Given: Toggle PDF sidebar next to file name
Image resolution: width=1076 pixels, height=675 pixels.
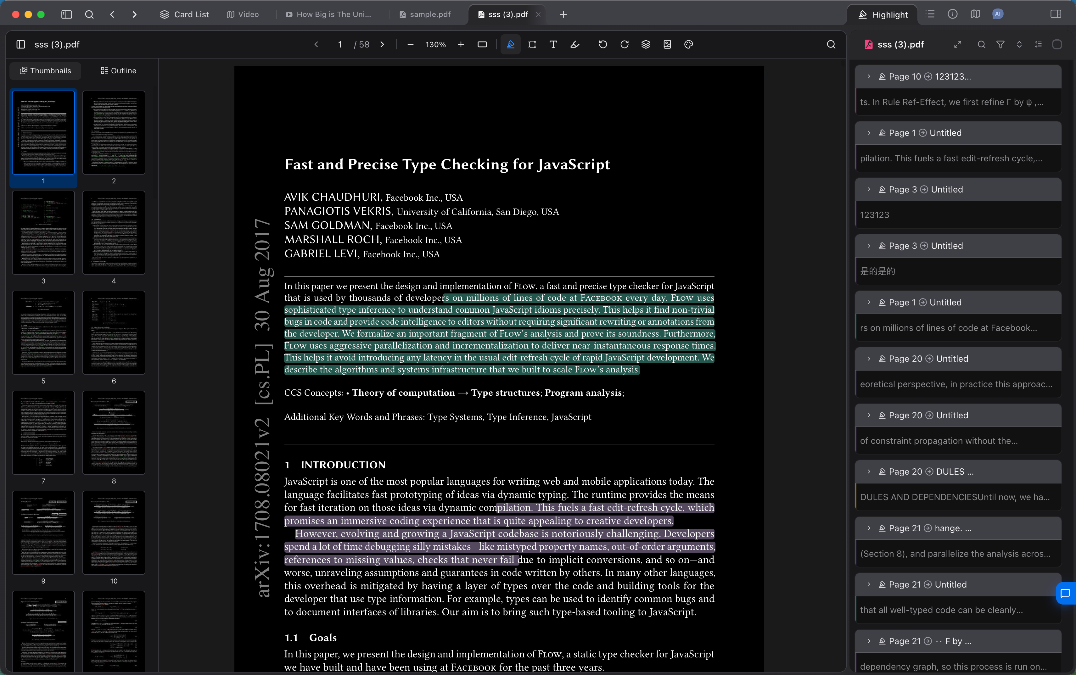Looking at the screenshot, I should [20, 44].
